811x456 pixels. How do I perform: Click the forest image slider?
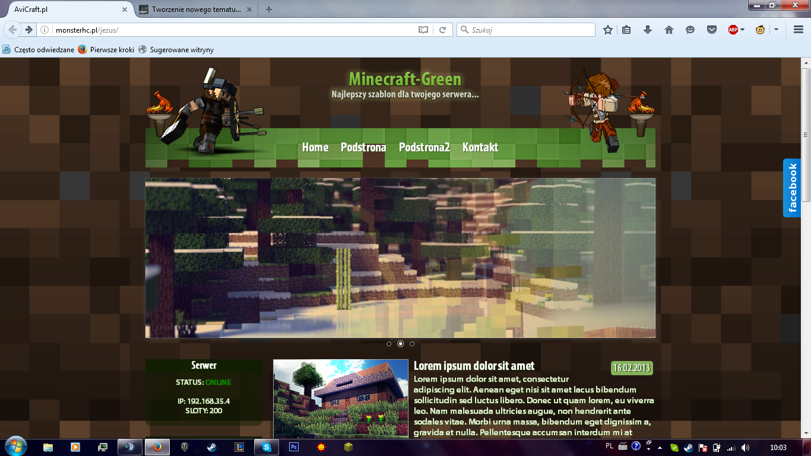pyautogui.click(x=400, y=258)
